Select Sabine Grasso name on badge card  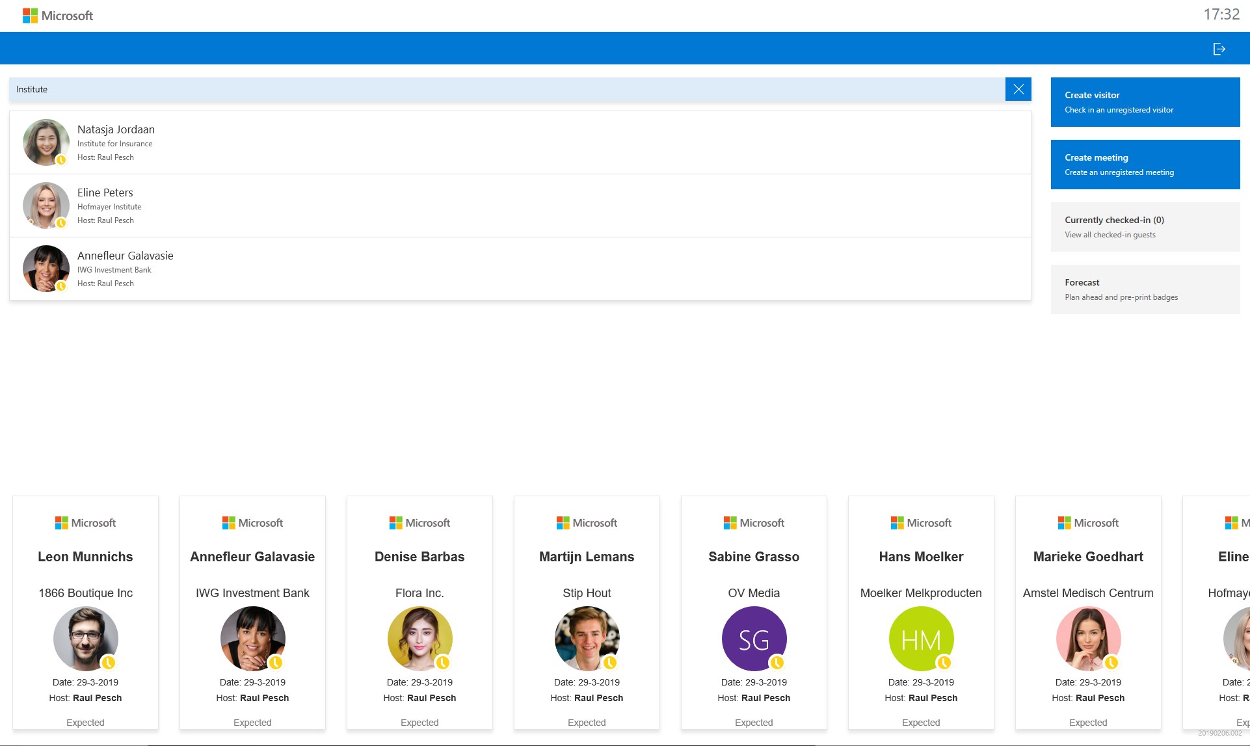(x=754, y=557)
